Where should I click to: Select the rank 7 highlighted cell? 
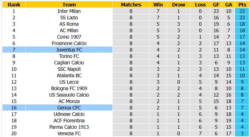[14, 50]
